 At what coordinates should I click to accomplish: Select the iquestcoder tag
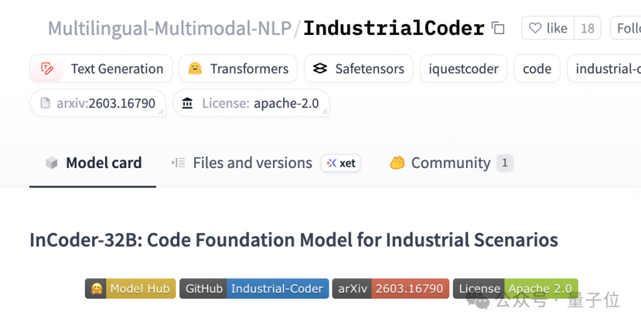tap(464, 69)
